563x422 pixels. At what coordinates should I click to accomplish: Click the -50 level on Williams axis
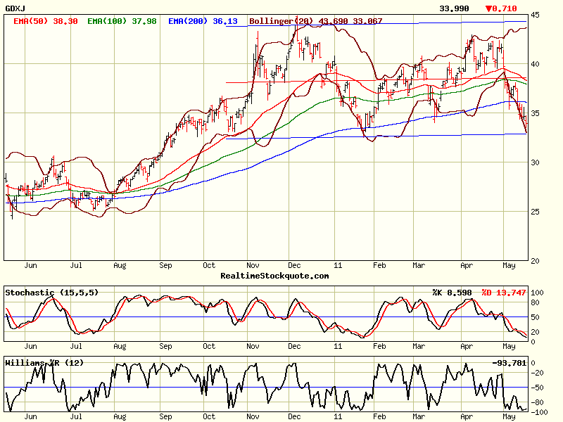click(538, 388)
